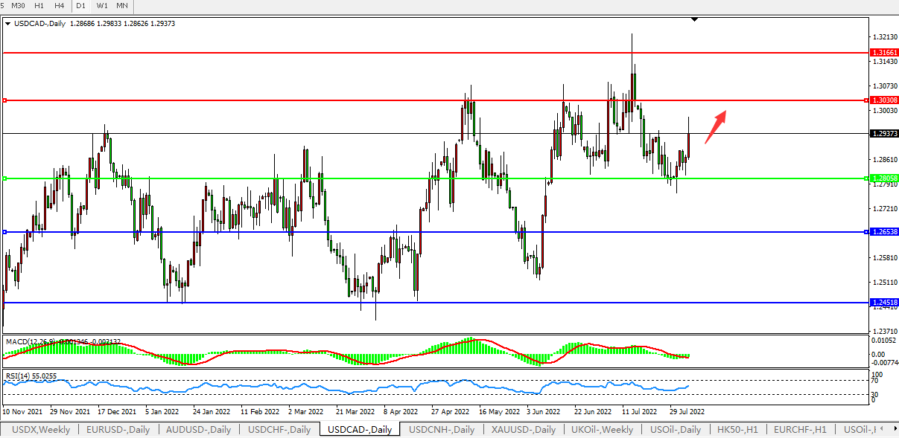The width and height of the screenshot is (899, 438).
Task: Click the red 1.31661 price label
Action: pos(884,53)
